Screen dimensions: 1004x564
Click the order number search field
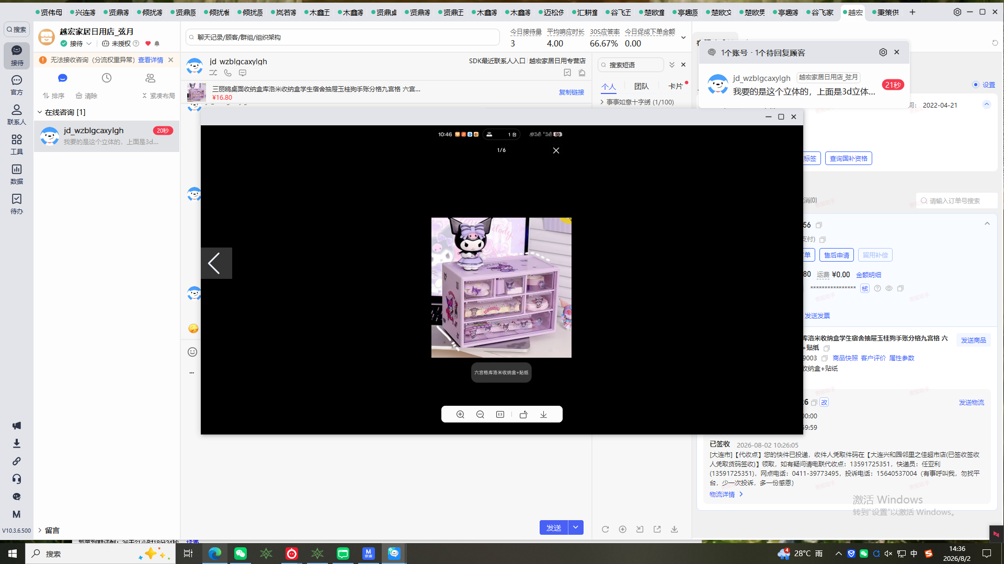tap(957, 201)
